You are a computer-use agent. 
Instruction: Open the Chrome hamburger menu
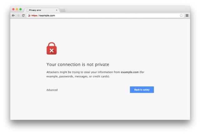tap(187, 15)
